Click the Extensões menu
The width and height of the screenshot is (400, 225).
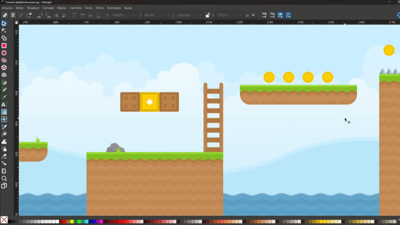click(x=114, y=8)
